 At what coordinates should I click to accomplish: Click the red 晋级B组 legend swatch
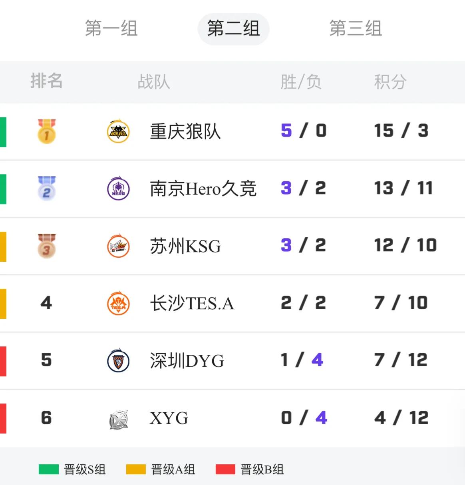[225, 469]
